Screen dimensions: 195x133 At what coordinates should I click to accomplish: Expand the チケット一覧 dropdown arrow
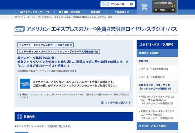pos(131,4)
